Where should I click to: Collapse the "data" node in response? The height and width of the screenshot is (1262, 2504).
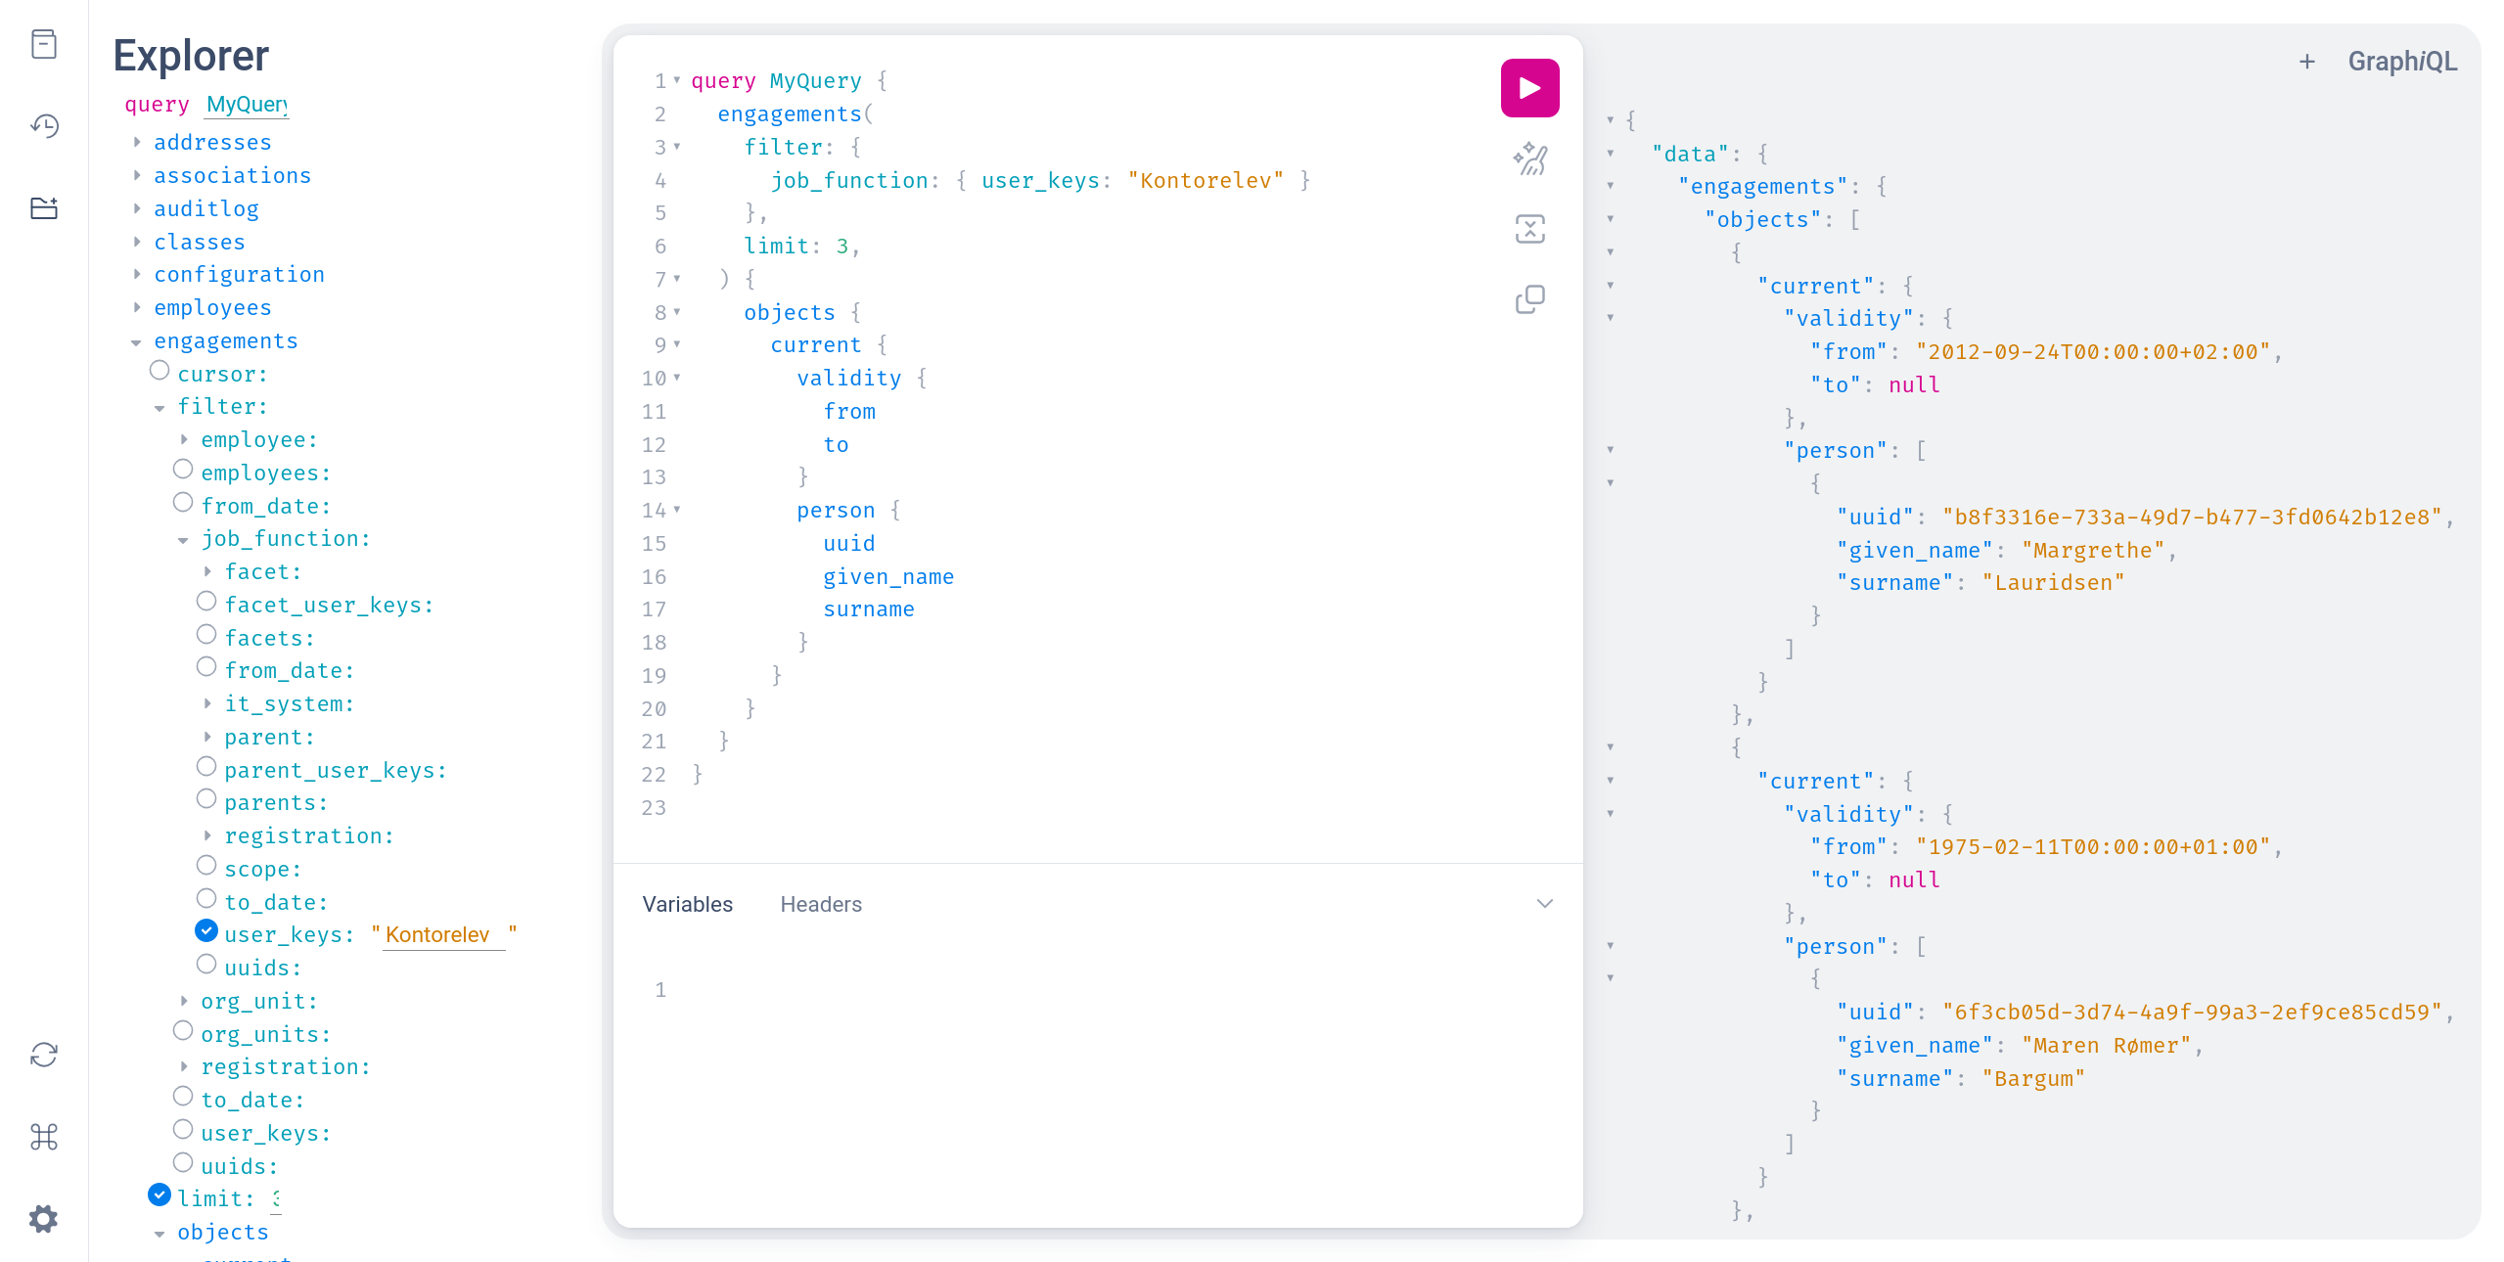[1610, 154]
